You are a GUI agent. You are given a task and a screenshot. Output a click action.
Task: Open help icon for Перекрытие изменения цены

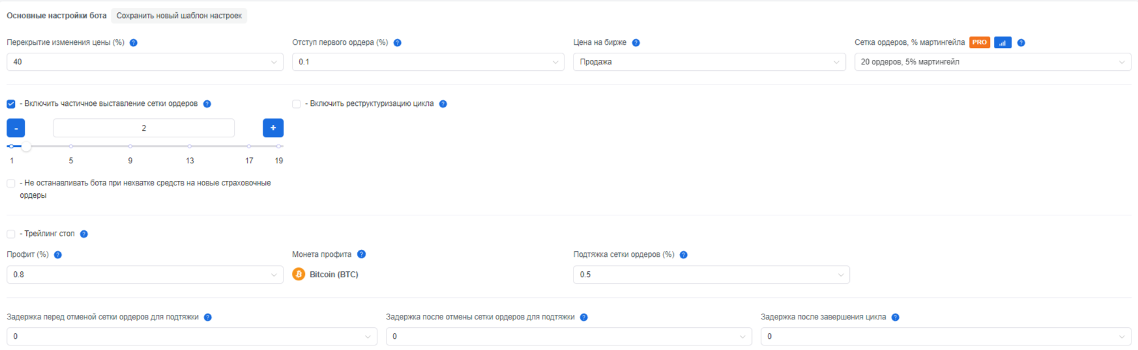click(x=134, y=43)
